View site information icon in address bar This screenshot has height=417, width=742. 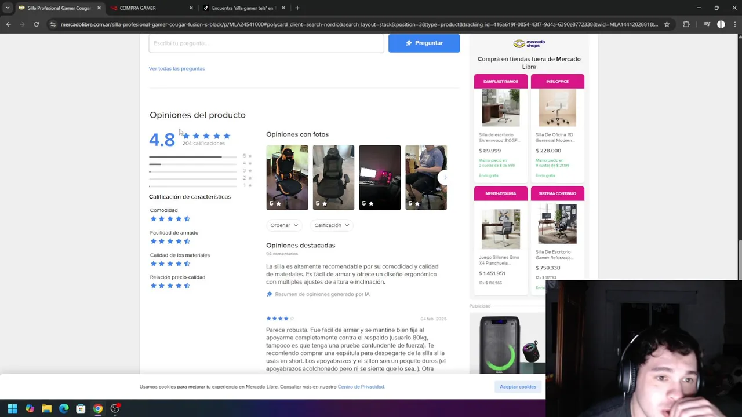click(x=53, y=24)
